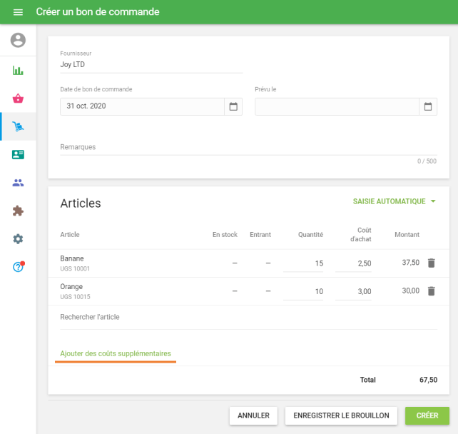The image size is (458, 434).
Task: Open the user account profile icon
Action: tap(18, 41)
